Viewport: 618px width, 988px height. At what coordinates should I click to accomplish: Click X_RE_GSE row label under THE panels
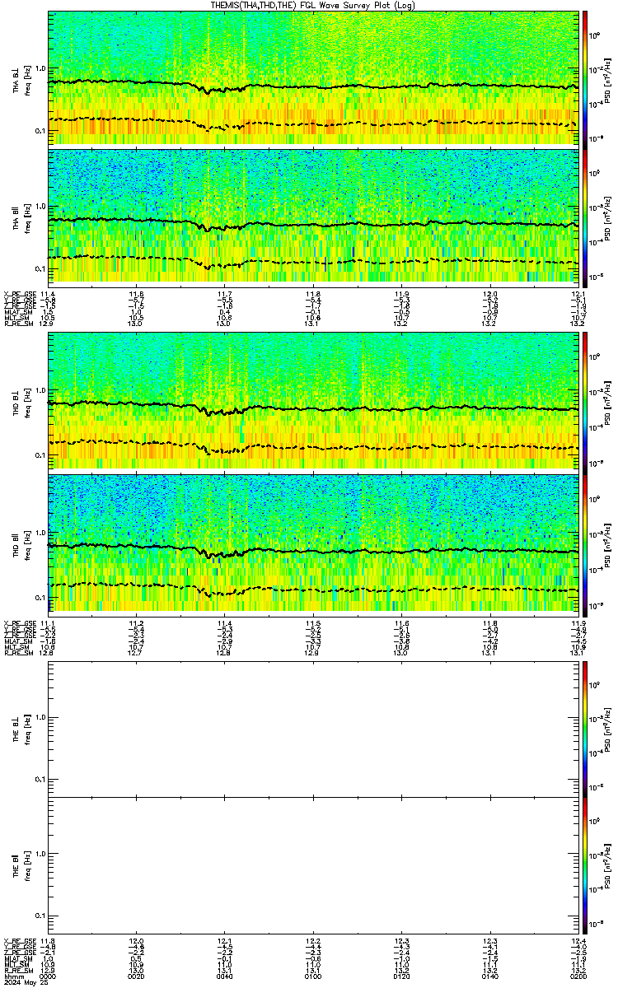point(19,941)
